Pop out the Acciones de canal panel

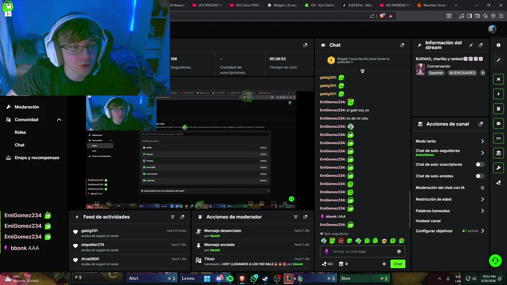coord(480,124)
